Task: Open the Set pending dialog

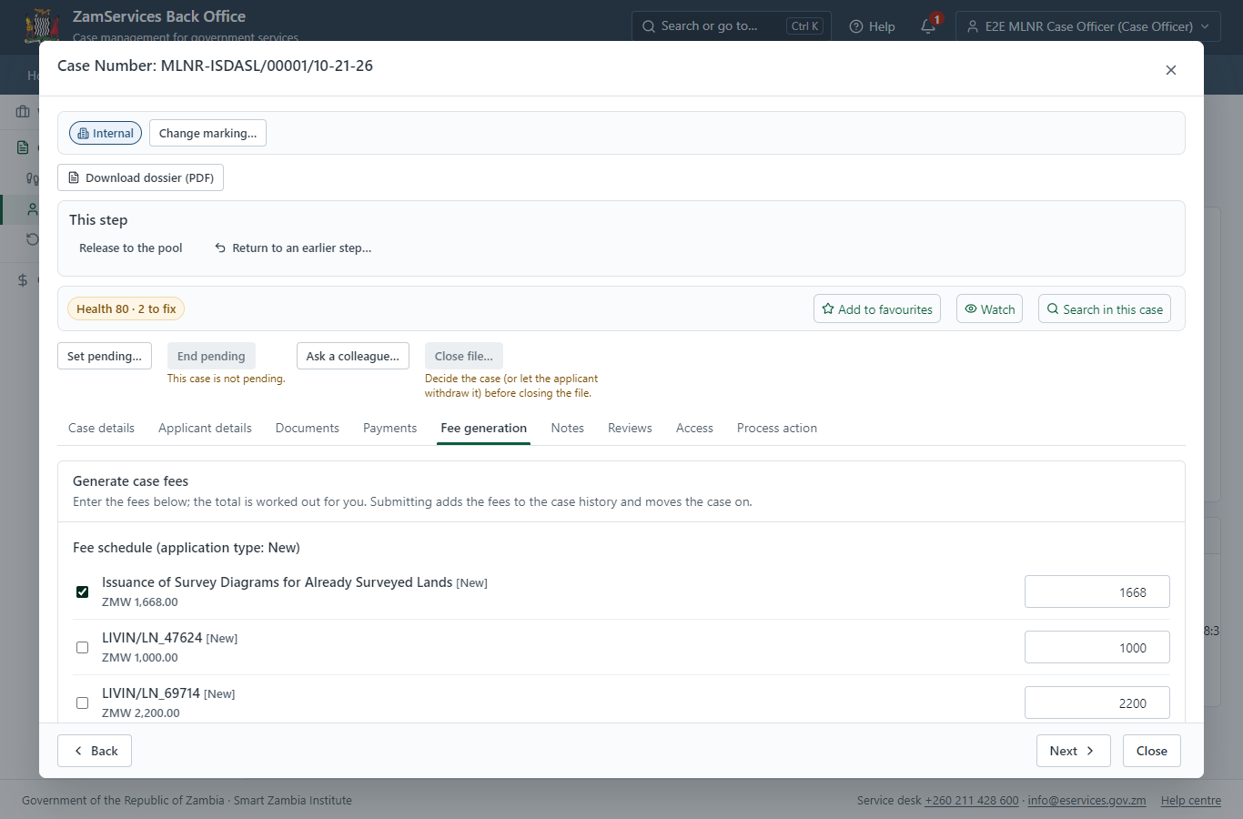Action: click(x=105, y=356)
